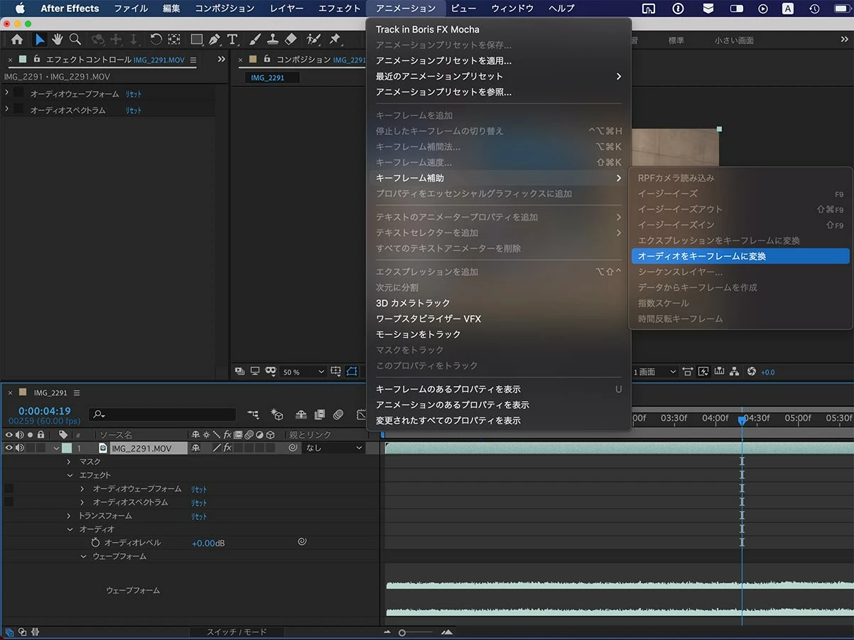Expand the マスク property group
Image resolution: width=854 pixels, height=640 pixels.
69,462
